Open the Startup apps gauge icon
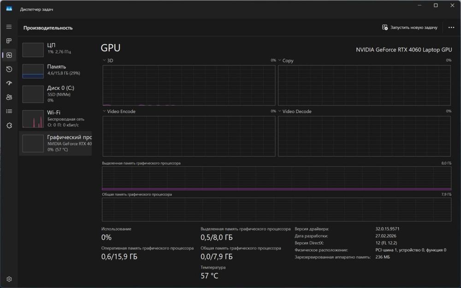Image resolution: width=461 pixels, height=288 pixels. [9, 83]
